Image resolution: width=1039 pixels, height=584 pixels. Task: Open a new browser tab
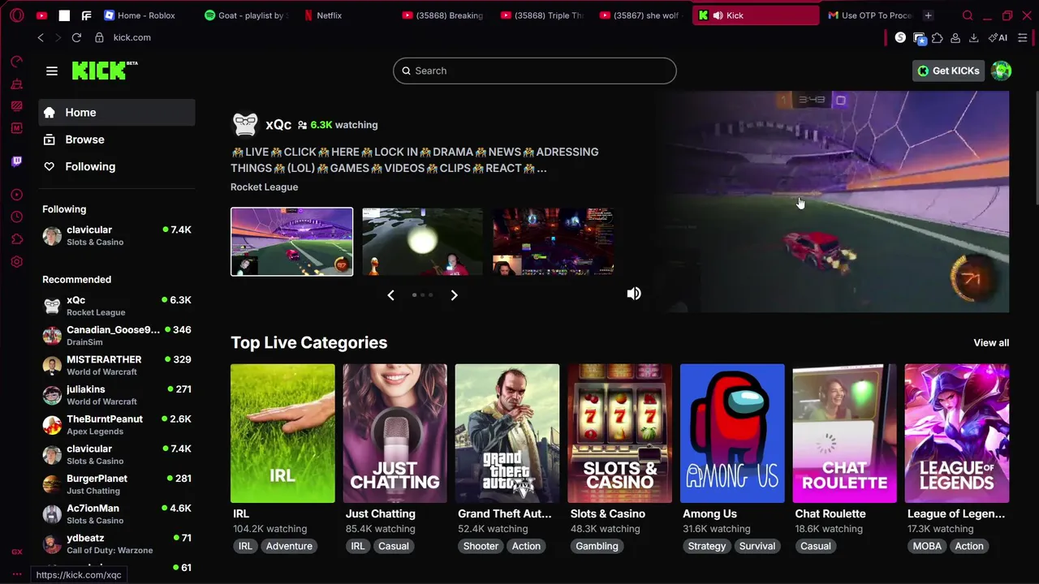[x=928, y=15]
